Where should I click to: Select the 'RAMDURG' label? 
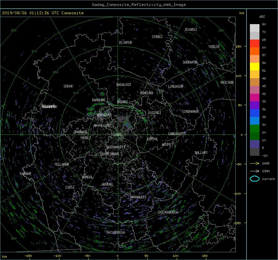[x=99, y=100]
